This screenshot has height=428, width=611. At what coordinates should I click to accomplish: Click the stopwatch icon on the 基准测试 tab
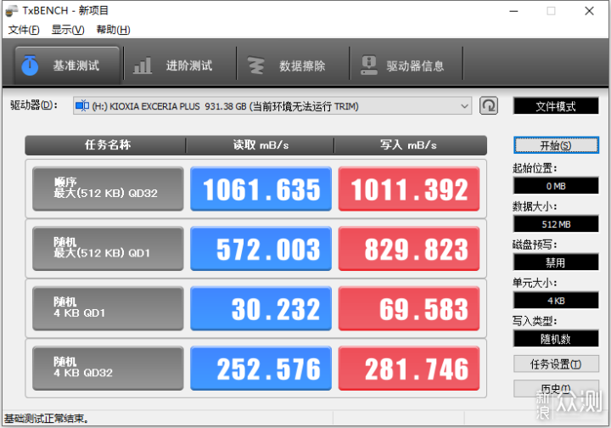(x=30, y=65)
